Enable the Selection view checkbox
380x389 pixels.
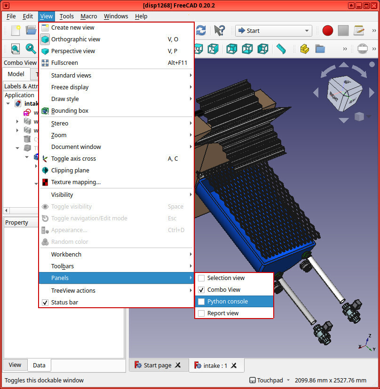pyautogui.click(x=201, y=278)
